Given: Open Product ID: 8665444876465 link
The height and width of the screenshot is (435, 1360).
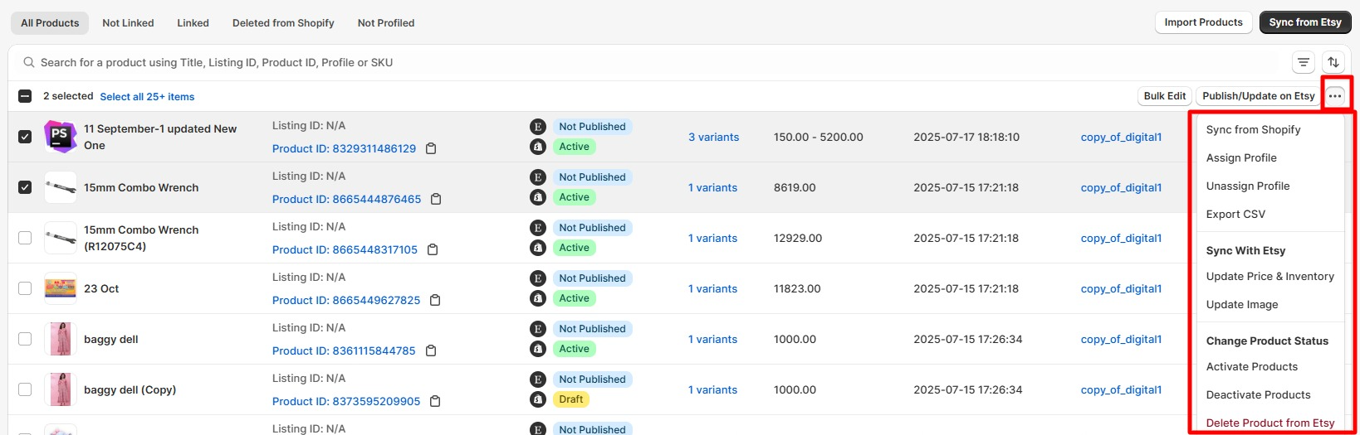Looking at the screenshot, I should pos(346,199).
